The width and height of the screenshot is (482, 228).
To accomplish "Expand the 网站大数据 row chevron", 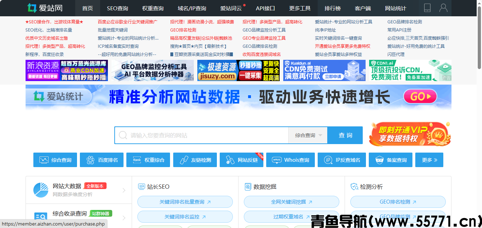I will click(124, 190).
